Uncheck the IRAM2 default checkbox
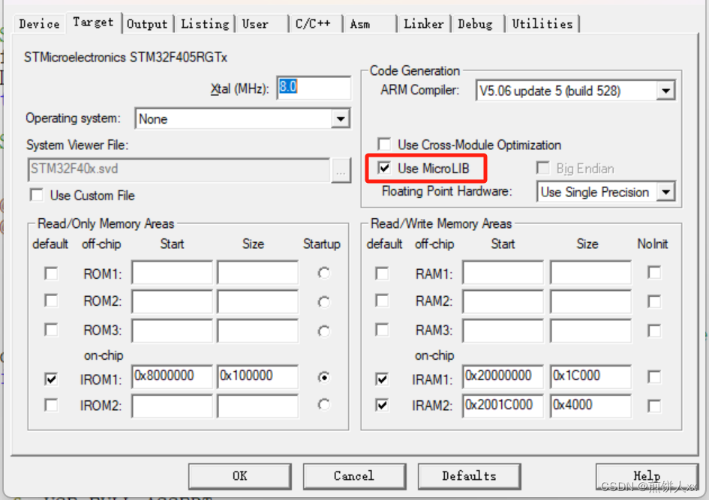 382,406
